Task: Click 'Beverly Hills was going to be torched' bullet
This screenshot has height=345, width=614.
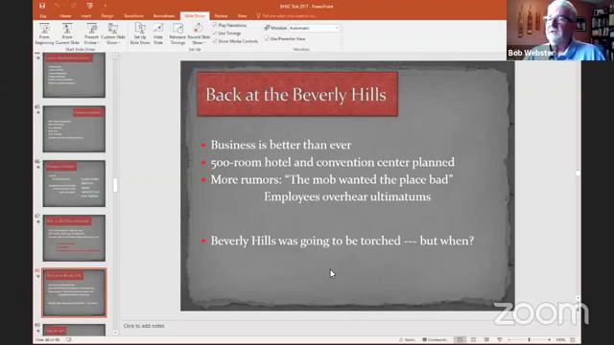Action: 342,241
